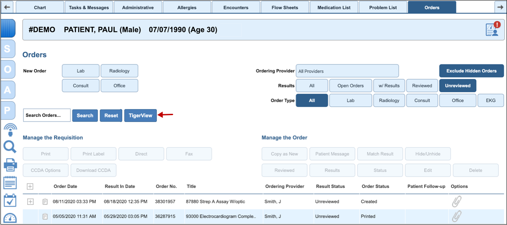Select the 93000 Electrocardiogram title cell
This screenshot has height=225, width=507.
pyautogui.click(x=221, y=216)
